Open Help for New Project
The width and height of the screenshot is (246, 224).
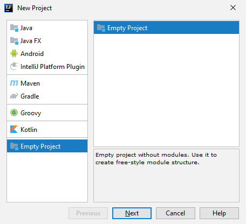pos(219,213)
